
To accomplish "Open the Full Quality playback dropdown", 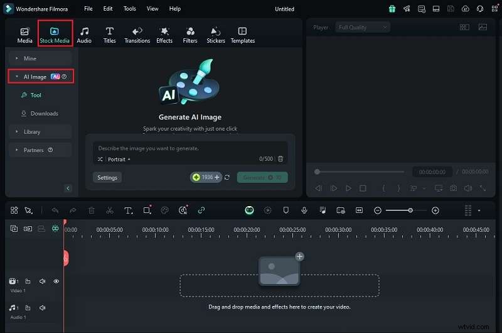I will 362,27.
